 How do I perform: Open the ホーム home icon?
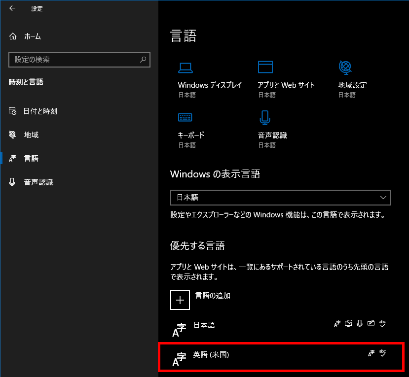tap(13, 36)
